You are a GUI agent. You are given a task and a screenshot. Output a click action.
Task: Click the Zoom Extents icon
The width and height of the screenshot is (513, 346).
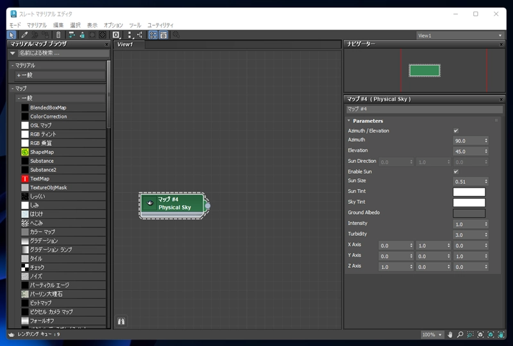click(480, 334)
